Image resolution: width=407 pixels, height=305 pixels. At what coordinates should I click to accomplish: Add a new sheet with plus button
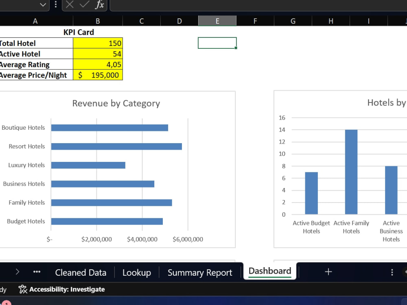coord(328,272)
